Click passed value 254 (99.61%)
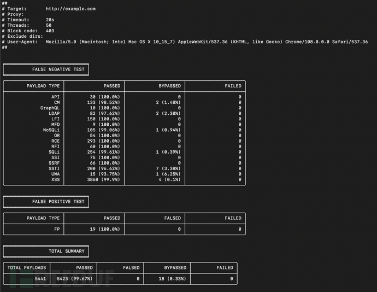Screen dimensions: 377x292 point(104,153)
